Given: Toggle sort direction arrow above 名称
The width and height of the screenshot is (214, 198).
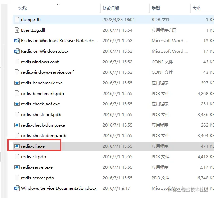Looking at the screenshot, I should pyautogui.click(x=58, y=5).
